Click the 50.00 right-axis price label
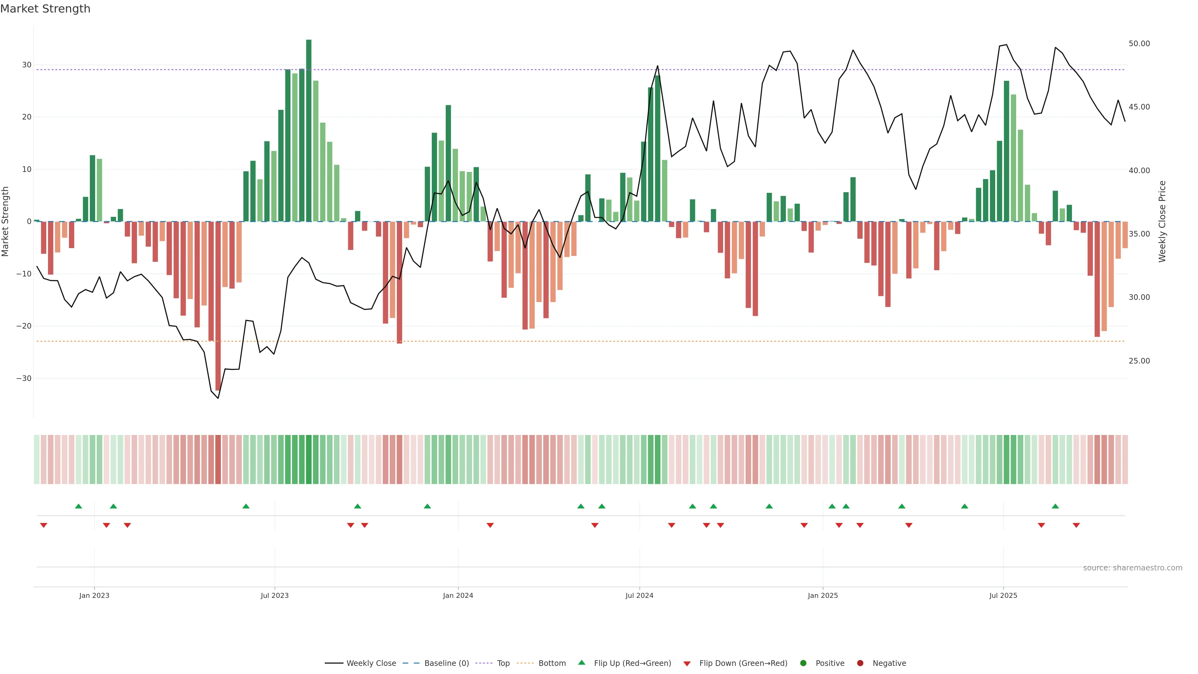Image resolution: width=1198 pixels, height=674 pixels. [1139, 44]
